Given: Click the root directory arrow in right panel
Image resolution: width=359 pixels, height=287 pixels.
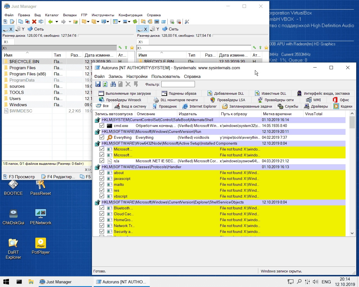Looking at the screenshot, I should tap(254, 48).
